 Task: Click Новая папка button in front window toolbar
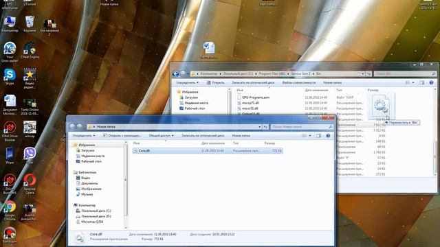click(x=241, y=136)
